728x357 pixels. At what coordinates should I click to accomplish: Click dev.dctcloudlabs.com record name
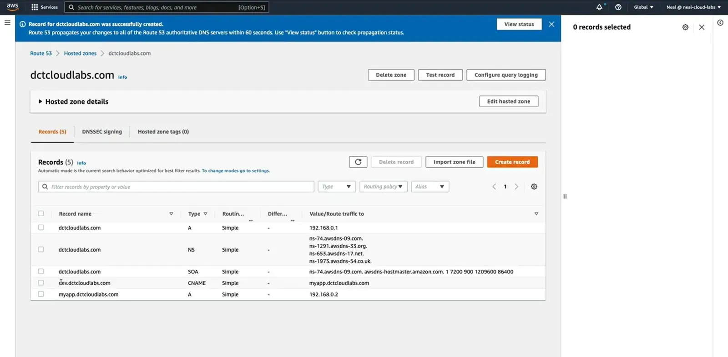[84, 283]
